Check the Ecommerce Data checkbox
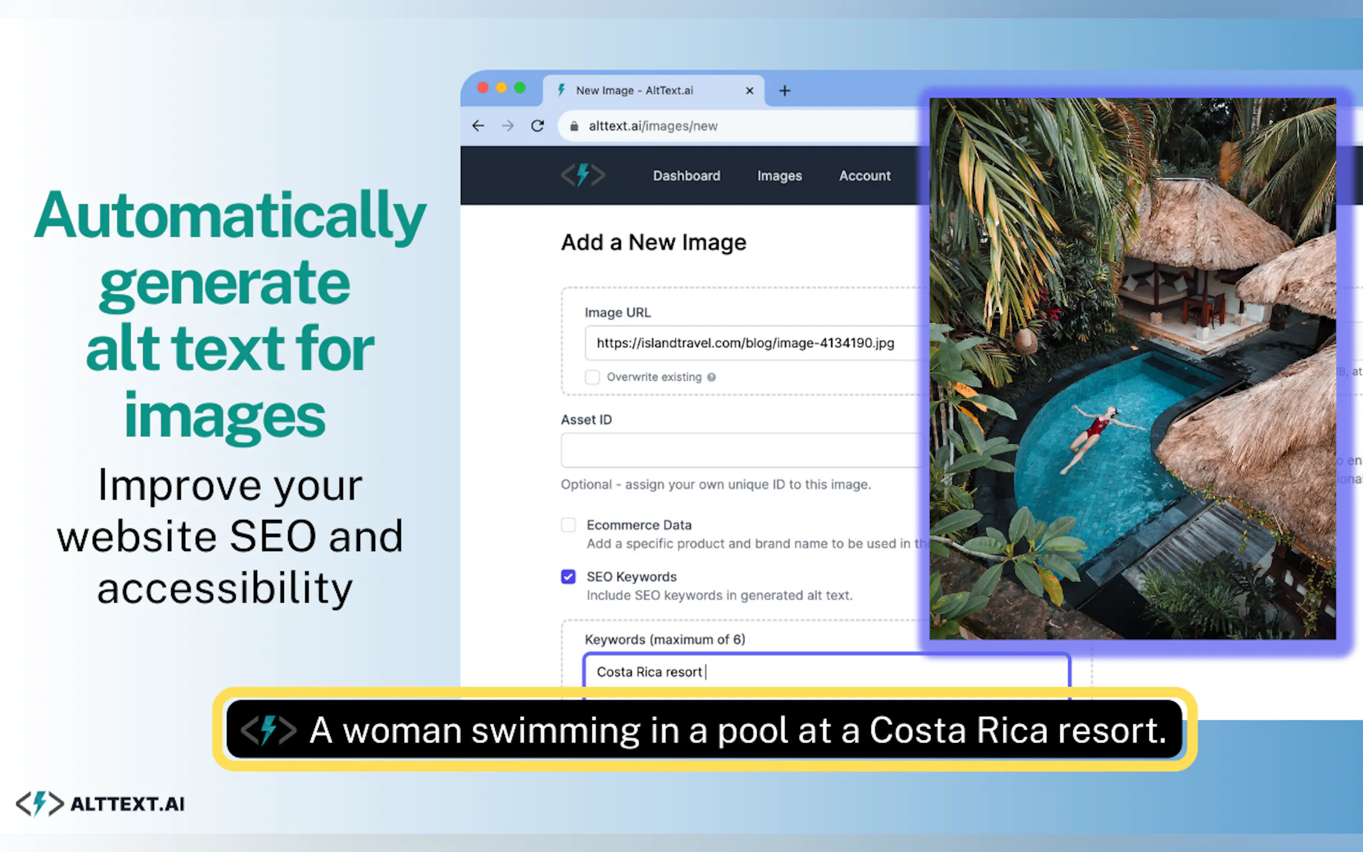Image resolution: width=1363 pixels, height=852 pixels. pos(568,525)
